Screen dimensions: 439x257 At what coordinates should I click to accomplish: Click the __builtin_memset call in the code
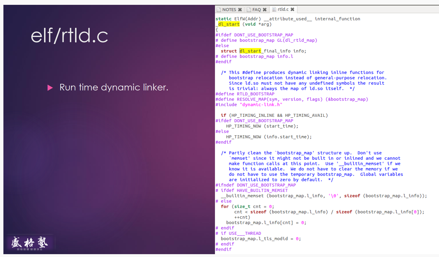242,196
